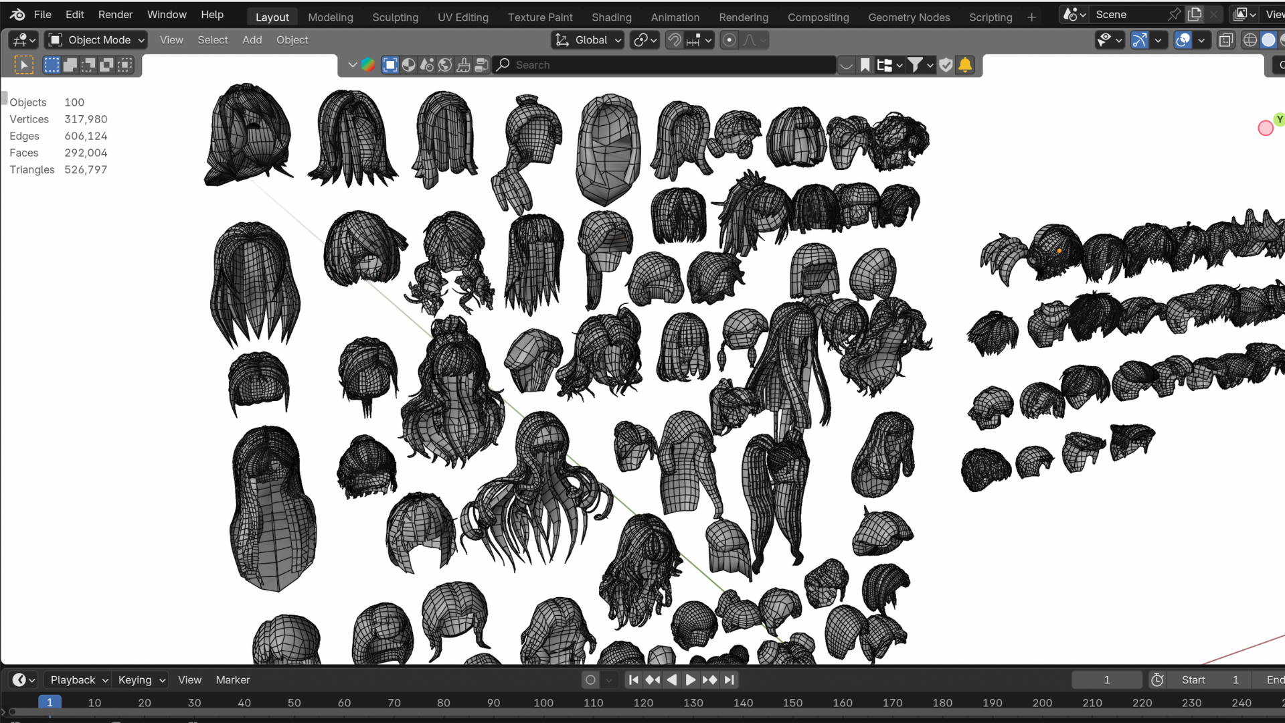
Task: Switch to the Shading workspace tab
Action: 612,17
